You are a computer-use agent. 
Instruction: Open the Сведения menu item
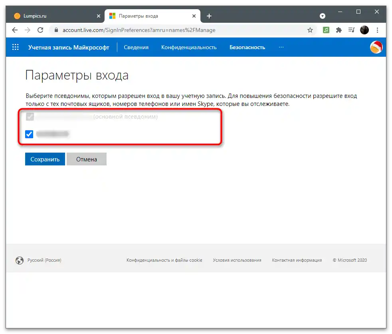136,47
